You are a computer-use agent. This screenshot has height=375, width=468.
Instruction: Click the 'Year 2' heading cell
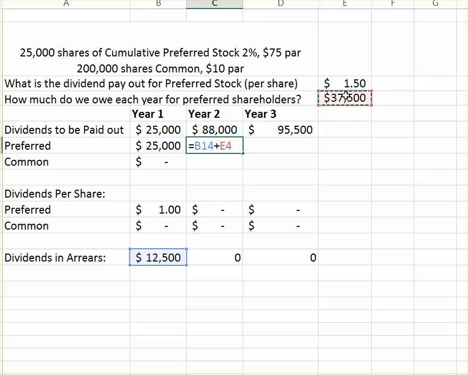click(x=215, y=114)
